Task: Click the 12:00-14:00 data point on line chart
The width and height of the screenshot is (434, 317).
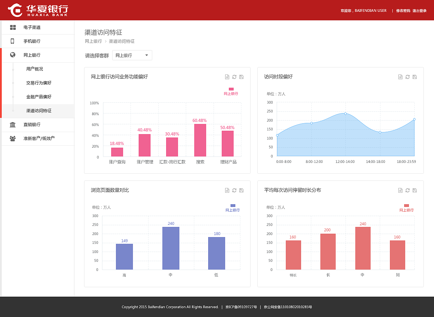Action: point(346,113)
